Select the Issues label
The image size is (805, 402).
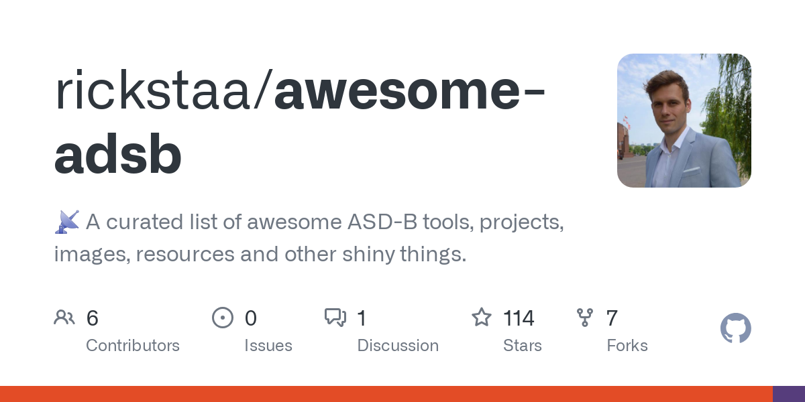point(268,346)
